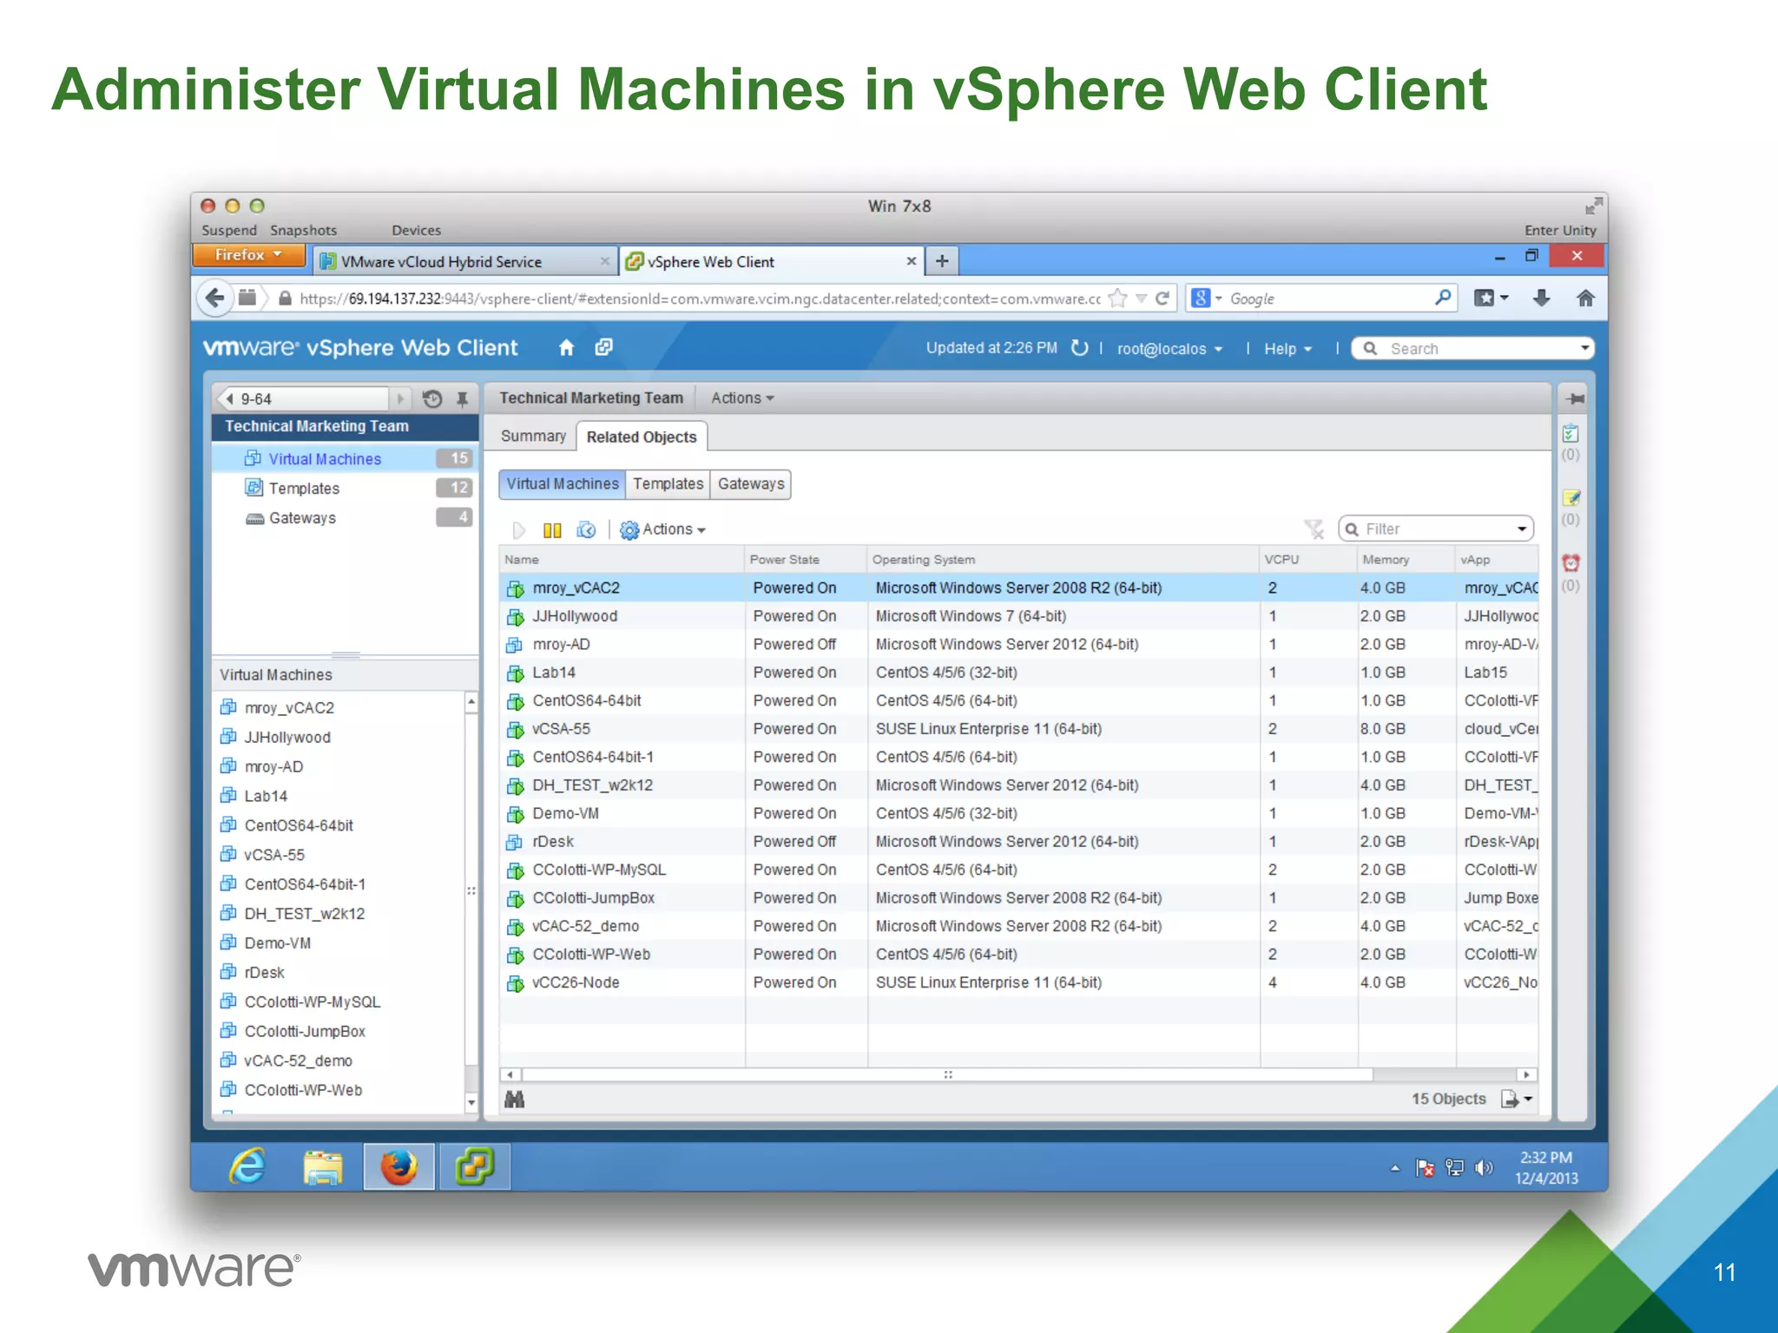Image resolution: width=1778 pixels, height=1333 pixels.
Task: Expand the Search box dropdown arrow
Action: pyautogui.click(x=1584, y=348)
